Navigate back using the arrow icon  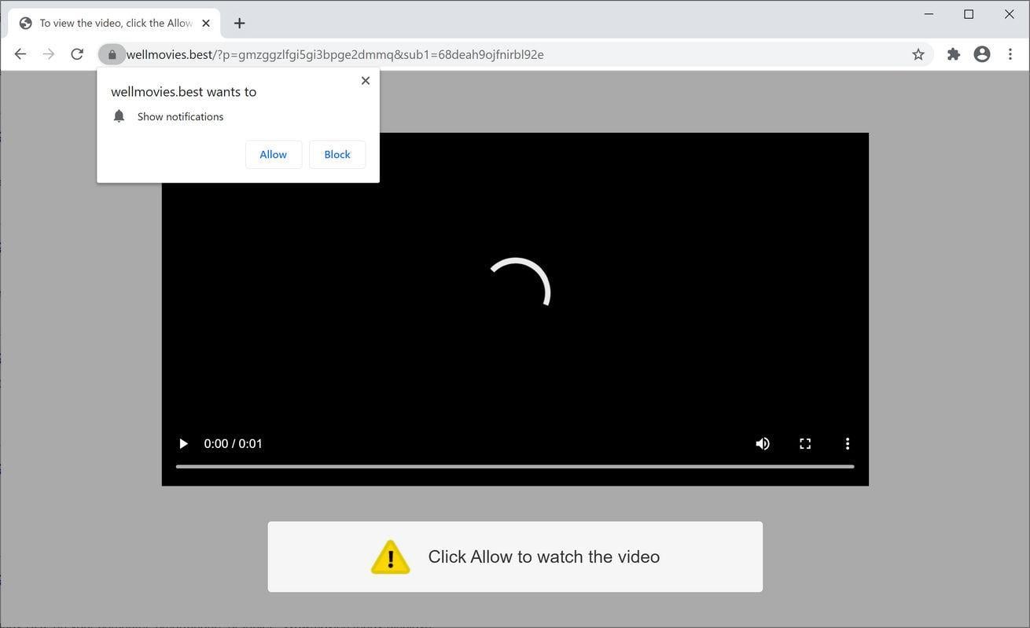tap(20, 53)
